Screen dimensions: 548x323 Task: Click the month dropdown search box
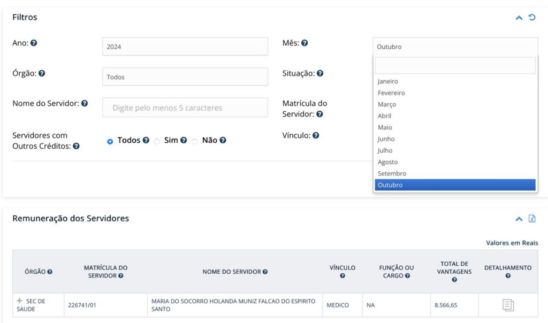click(455, 66)
